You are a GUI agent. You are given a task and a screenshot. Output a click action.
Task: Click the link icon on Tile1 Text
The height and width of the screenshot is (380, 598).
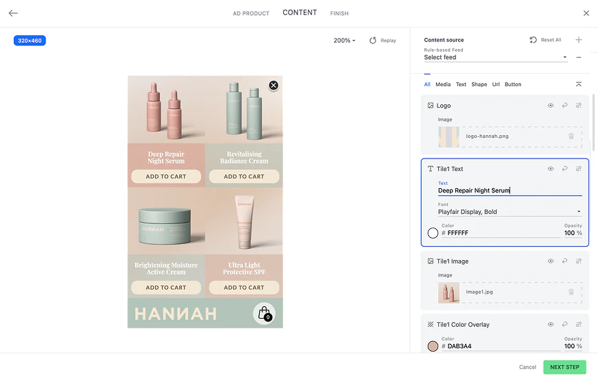579,169
